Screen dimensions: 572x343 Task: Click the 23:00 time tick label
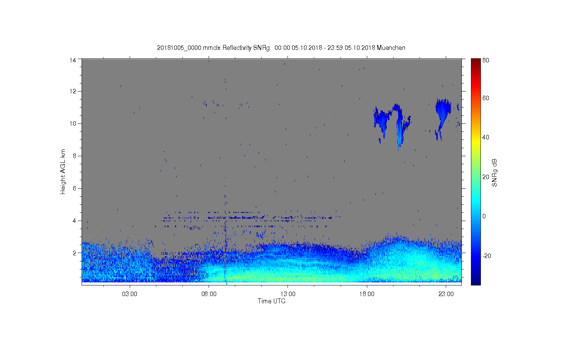pyautogui.click(x=446, y=294)
